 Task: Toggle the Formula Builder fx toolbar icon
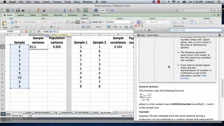coord(85,10)
